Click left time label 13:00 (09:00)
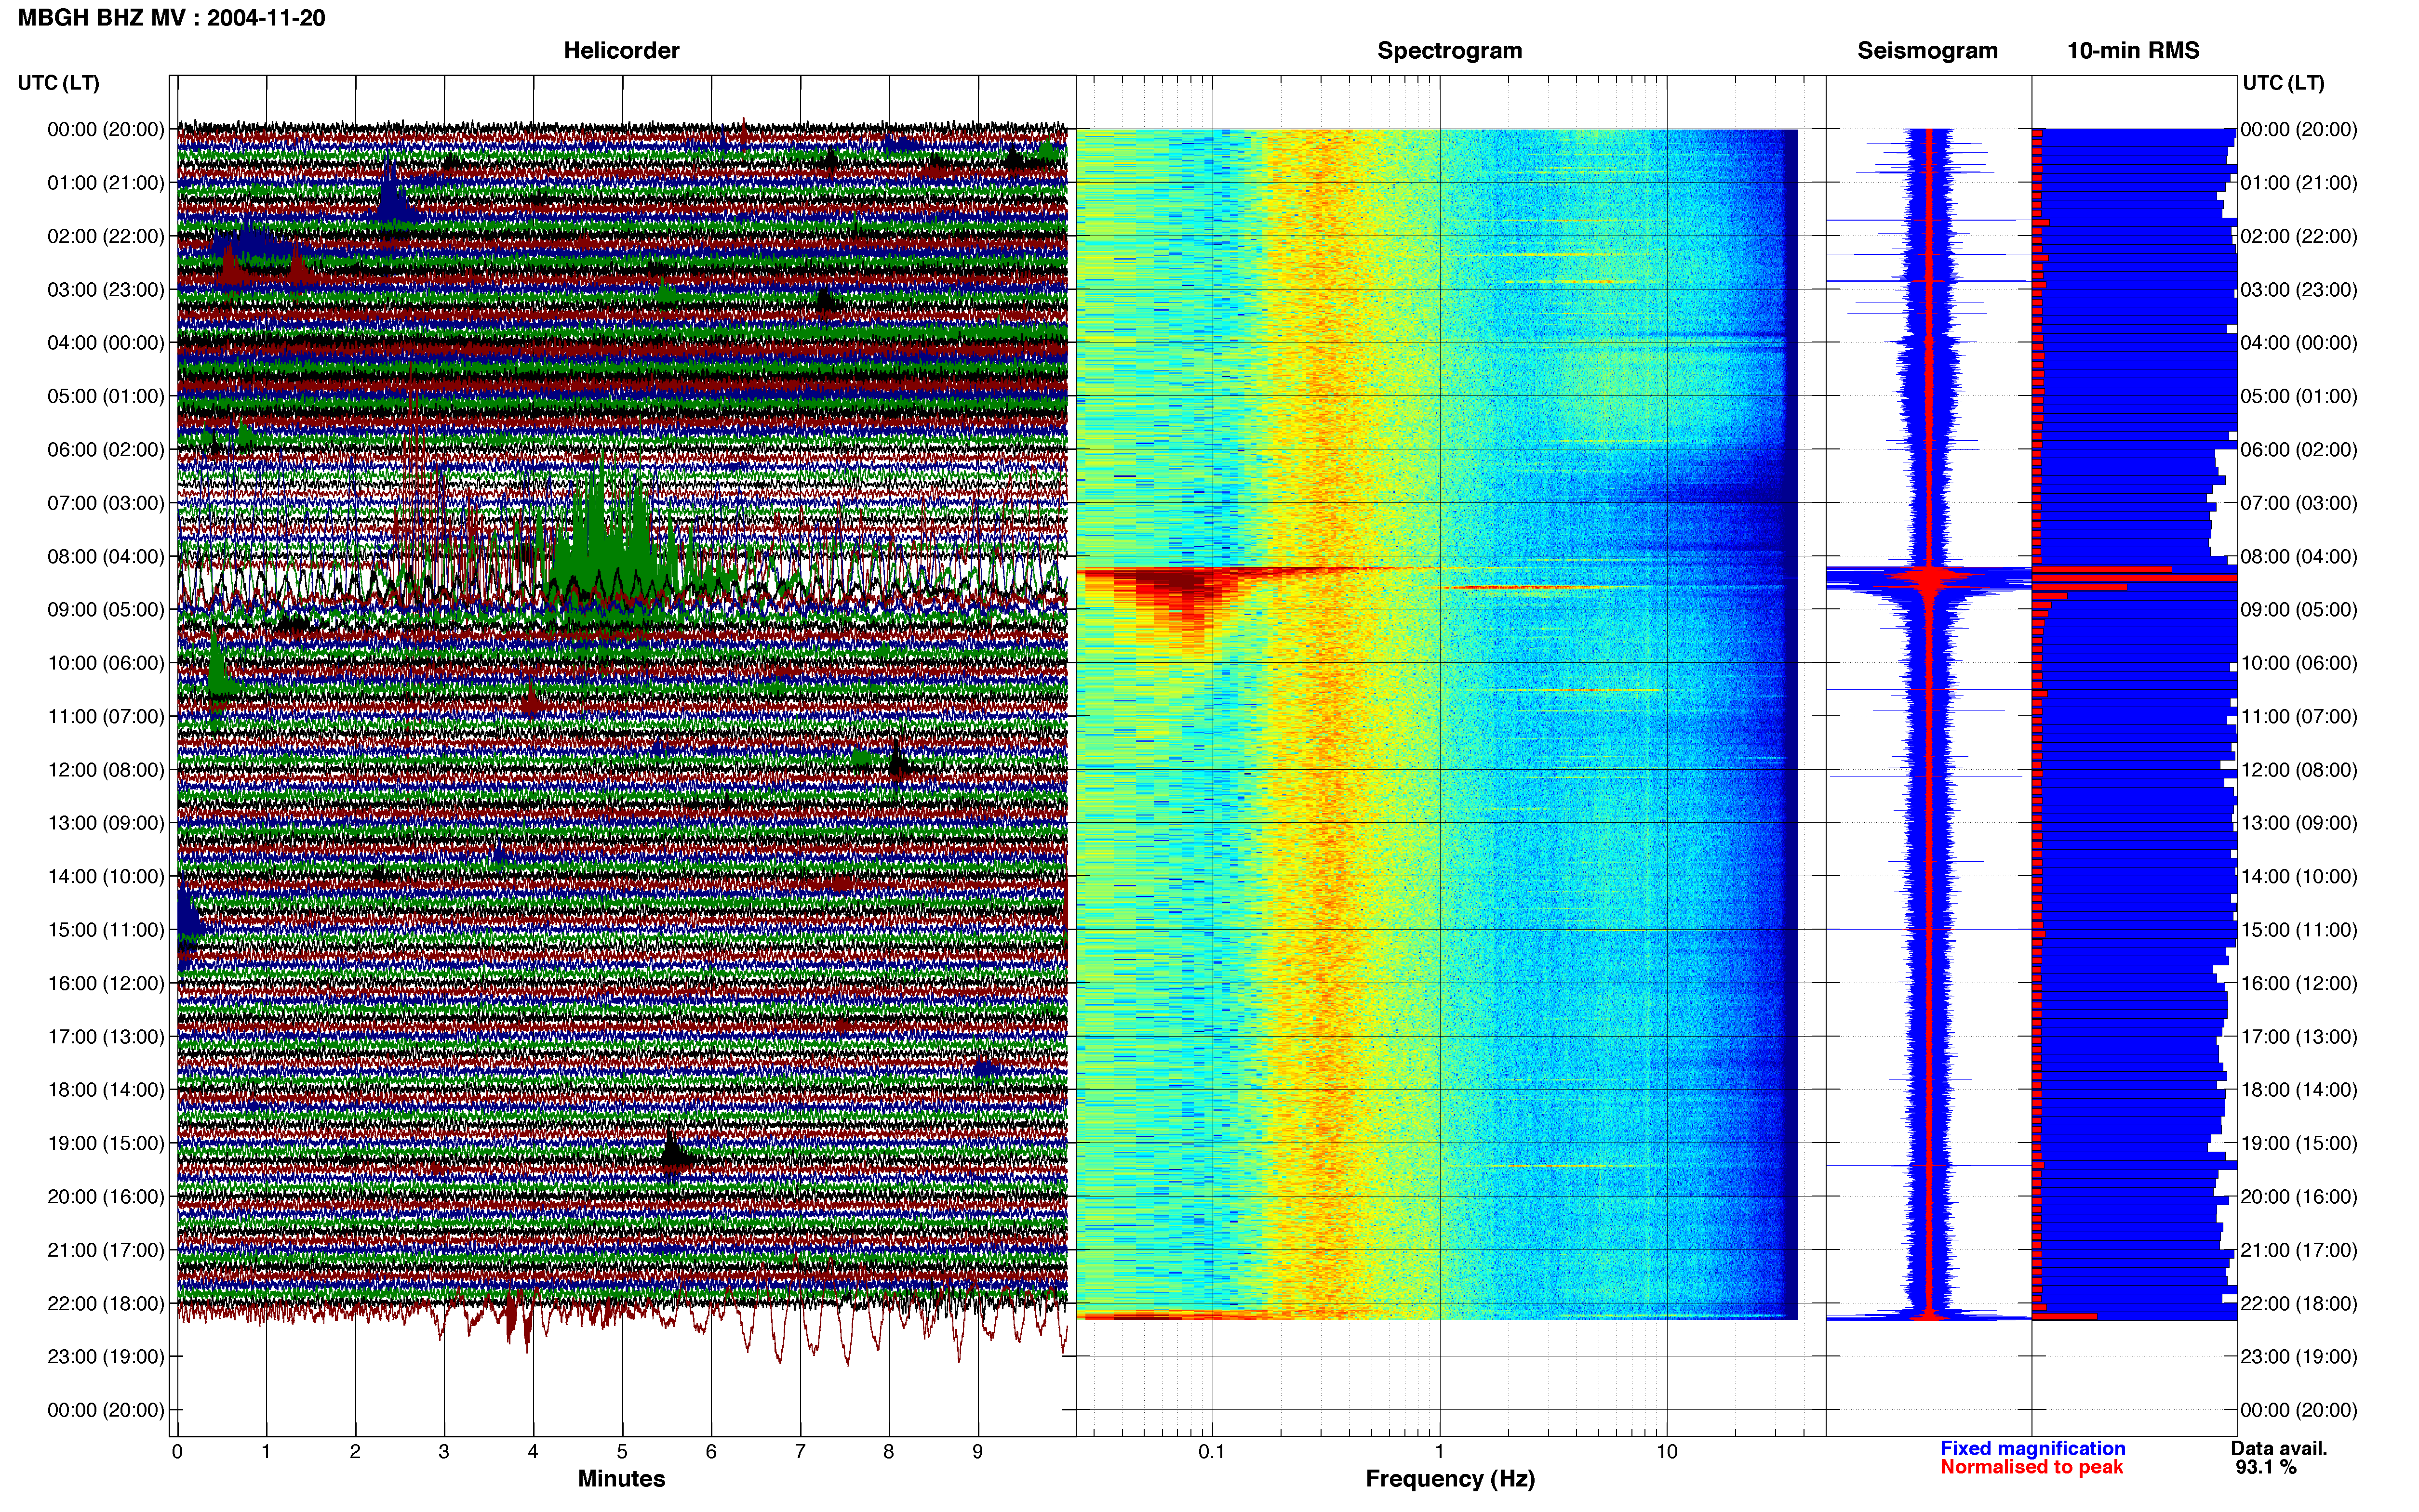 106,823
